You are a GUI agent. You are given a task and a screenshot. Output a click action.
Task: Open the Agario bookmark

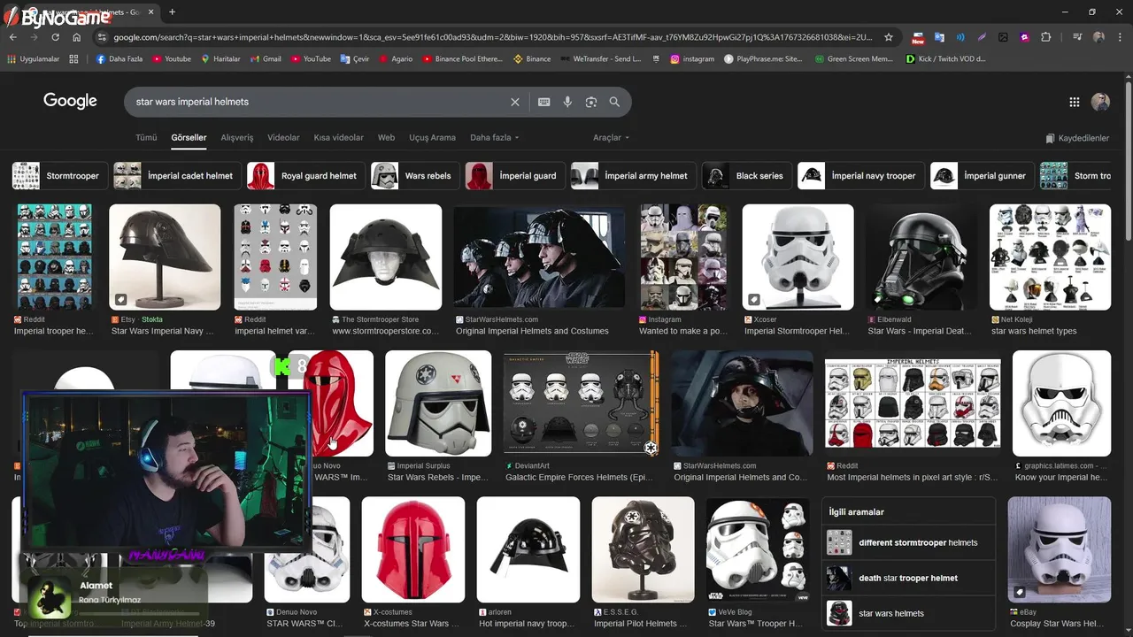[395, 59]
